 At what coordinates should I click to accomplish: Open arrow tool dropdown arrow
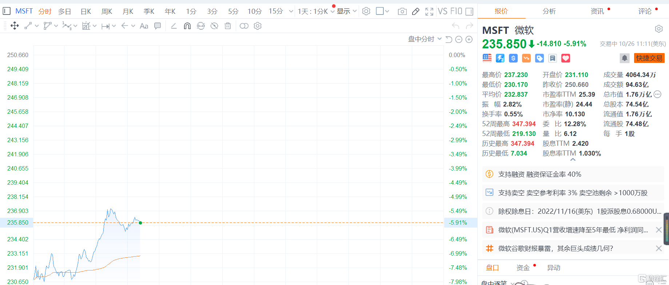point(133,26)
